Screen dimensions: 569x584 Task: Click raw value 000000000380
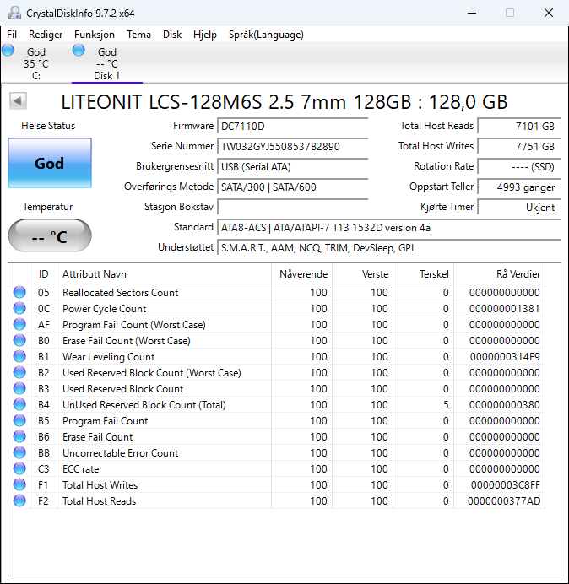point(505,405)
